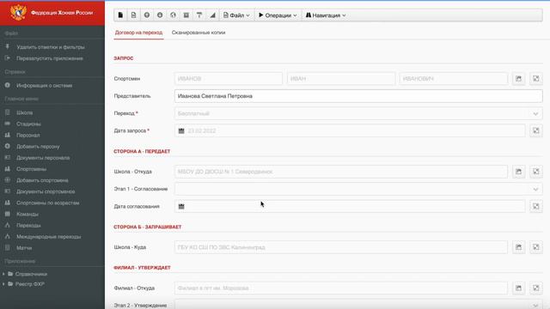Click the Спортсмен first name field ИВАН
Viewport: 550px width, 309px height.
click(x=341, y=78)
